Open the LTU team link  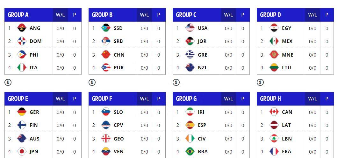(286, 68)
